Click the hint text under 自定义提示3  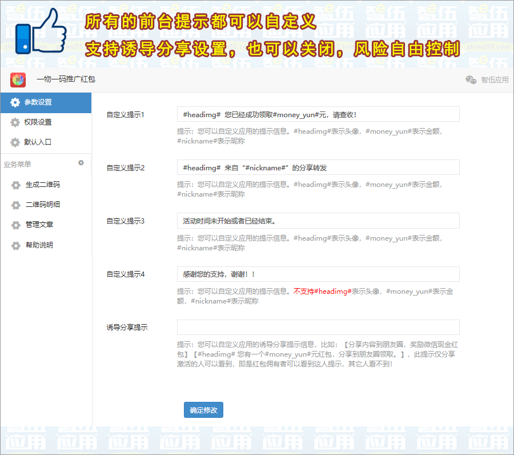pyautogui.click(x=310, y=243)
